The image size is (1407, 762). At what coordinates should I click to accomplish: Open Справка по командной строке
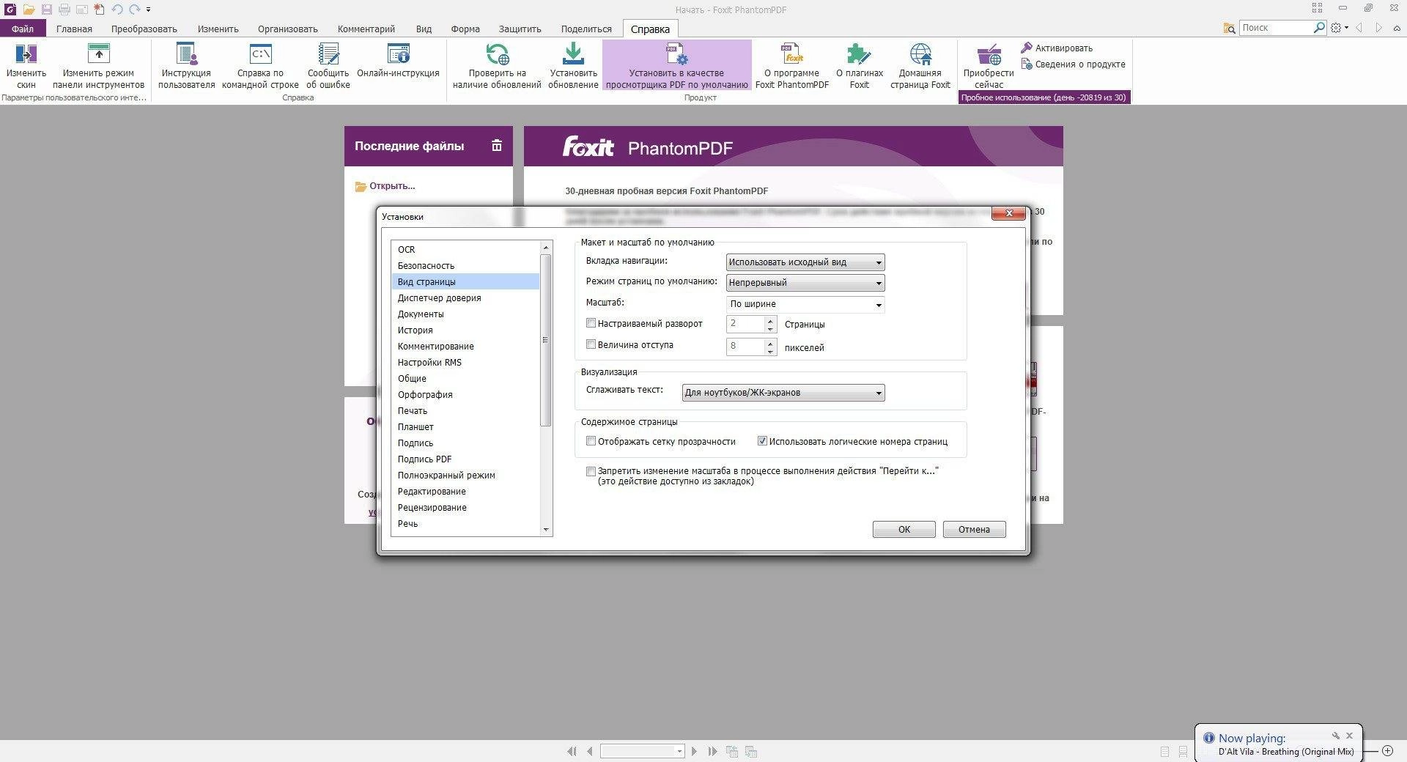coord(260,66)
